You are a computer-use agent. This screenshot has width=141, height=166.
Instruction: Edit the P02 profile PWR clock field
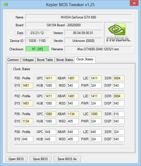click(96, 103)
